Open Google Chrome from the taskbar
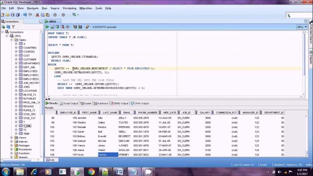The height and width of the screenshot is (176, 313). point(91,172)
